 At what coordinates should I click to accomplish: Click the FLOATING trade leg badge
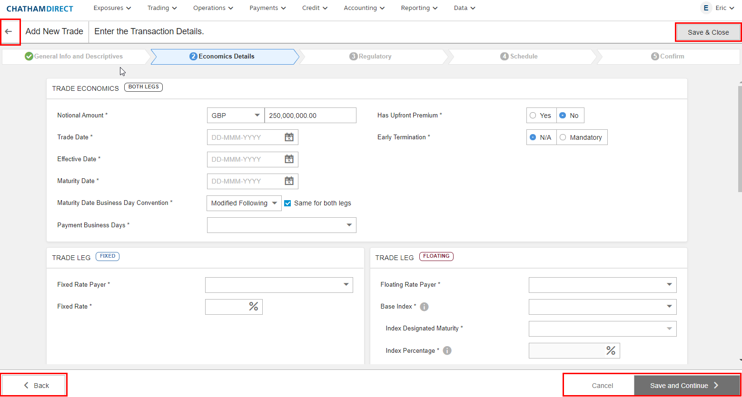[x=436, y=256]
